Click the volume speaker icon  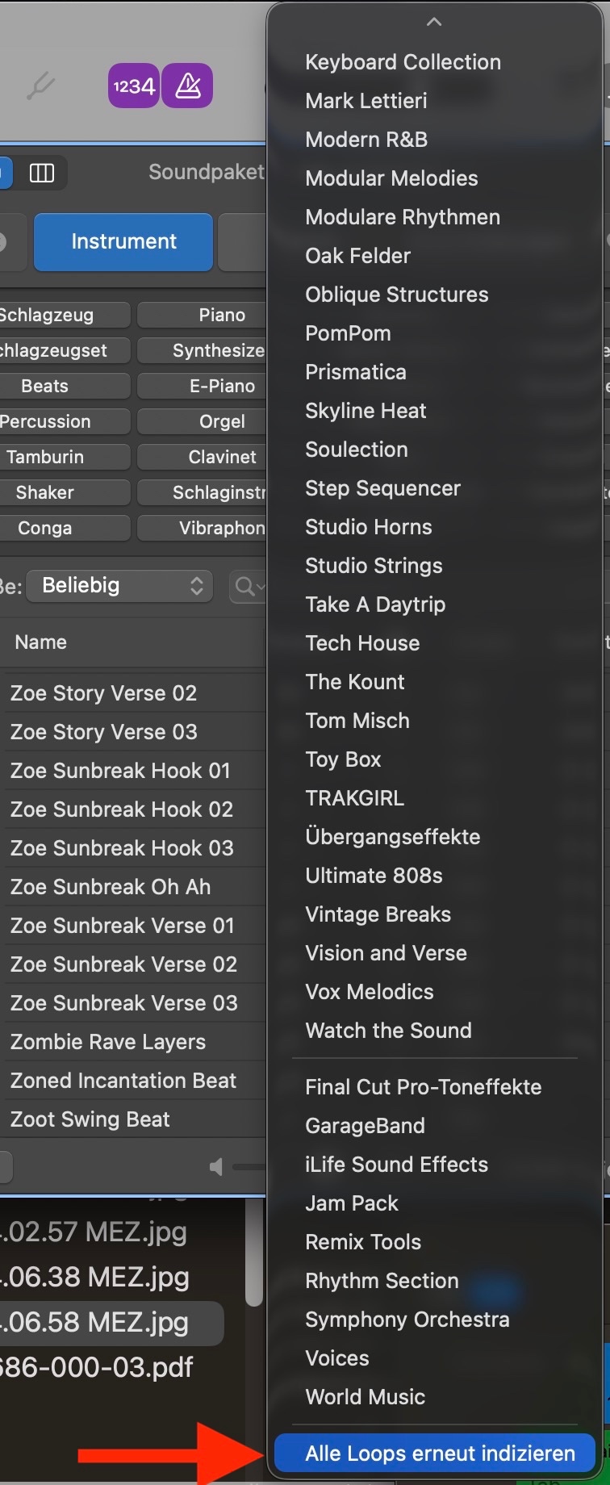pyautogui.click(x=216, y=1167)
